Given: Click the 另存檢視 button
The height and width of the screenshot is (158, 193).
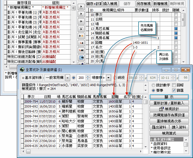Looking at the screenshot, I should point(144,4).
